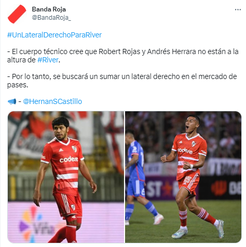
Task: Click the River crest on left player's shorts
Action: (x=73, y=207)
